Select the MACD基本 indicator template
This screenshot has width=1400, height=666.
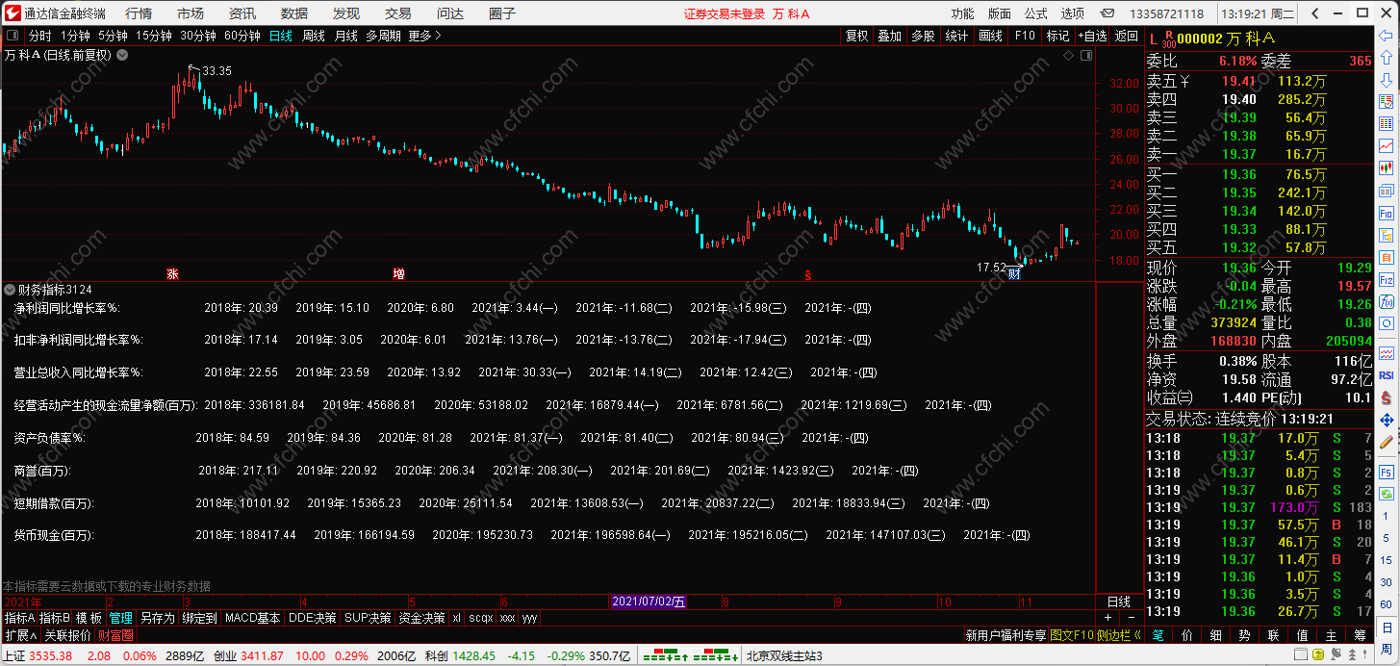point(252,618)
